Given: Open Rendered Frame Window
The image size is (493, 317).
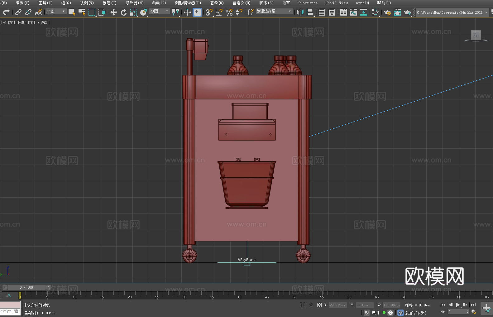Looking at the screenshot, I should (397, 12).
